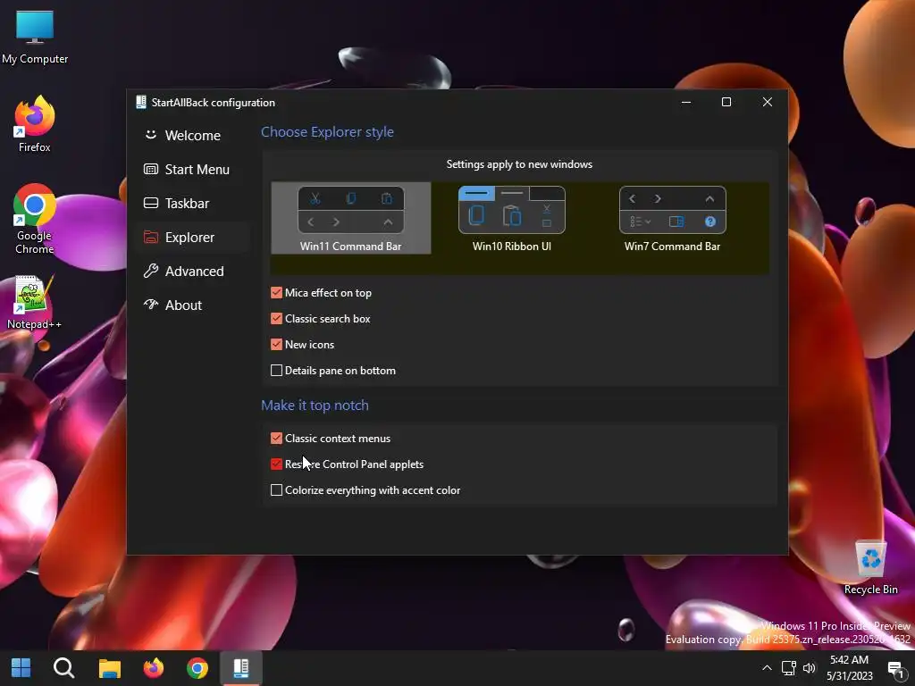Open the volume tray icon
Screen dimensions: 915x686
[x=810, y=668]
